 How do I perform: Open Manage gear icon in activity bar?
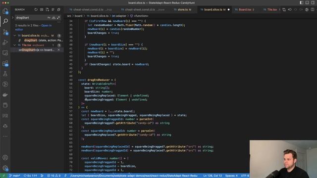5,168
